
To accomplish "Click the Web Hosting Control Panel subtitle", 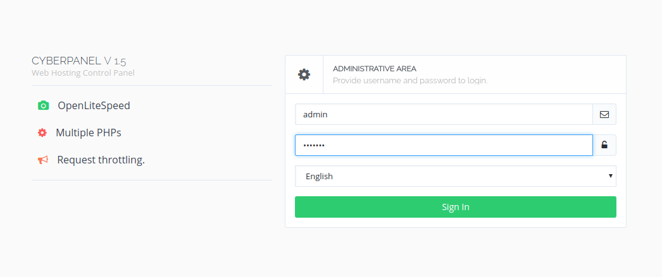I will [x=83, y=73].
